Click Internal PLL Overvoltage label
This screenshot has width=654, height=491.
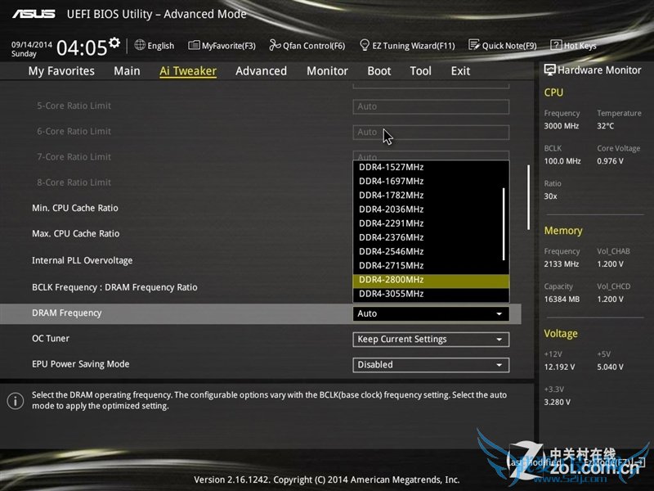click(x=83, y=260)
